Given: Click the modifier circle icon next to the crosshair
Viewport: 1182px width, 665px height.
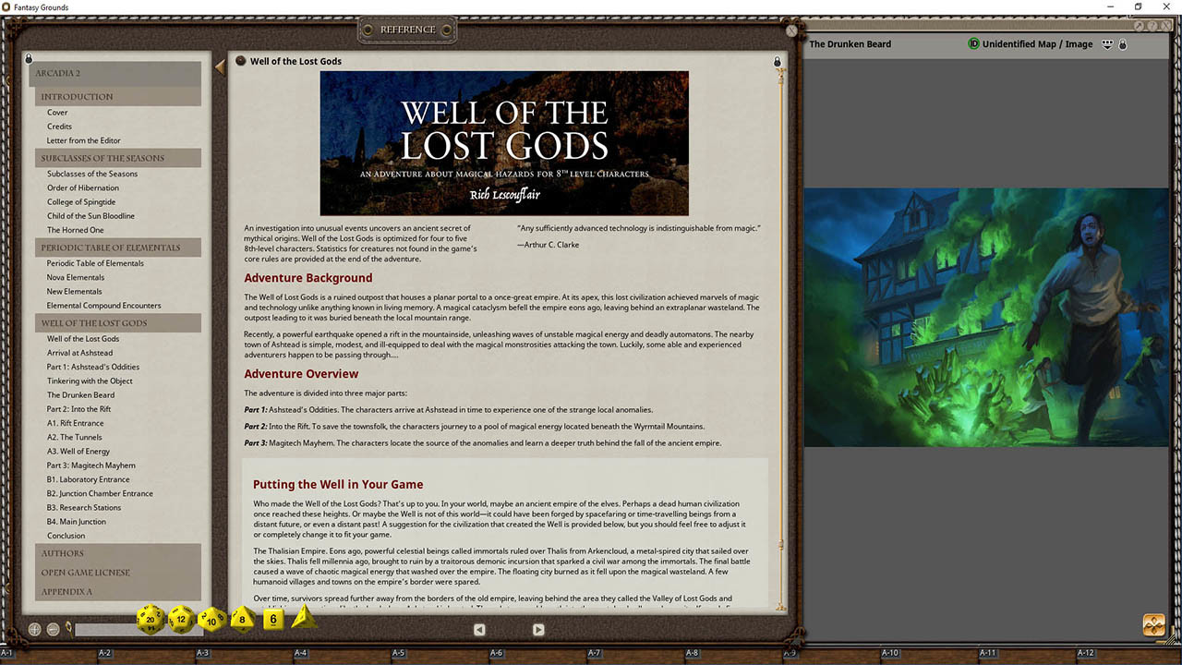Looking at the screenshot, I should click(54, 628).
